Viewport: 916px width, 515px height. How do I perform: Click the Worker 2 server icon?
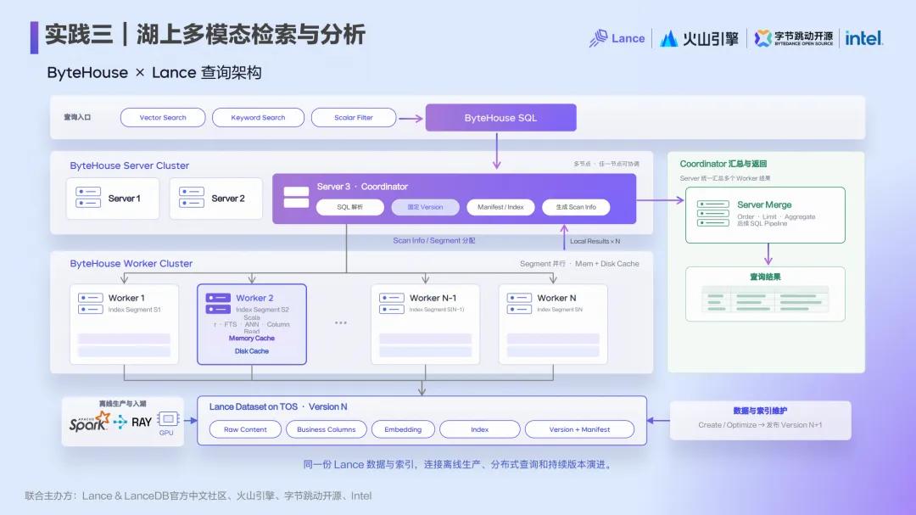tap(218, 304)
